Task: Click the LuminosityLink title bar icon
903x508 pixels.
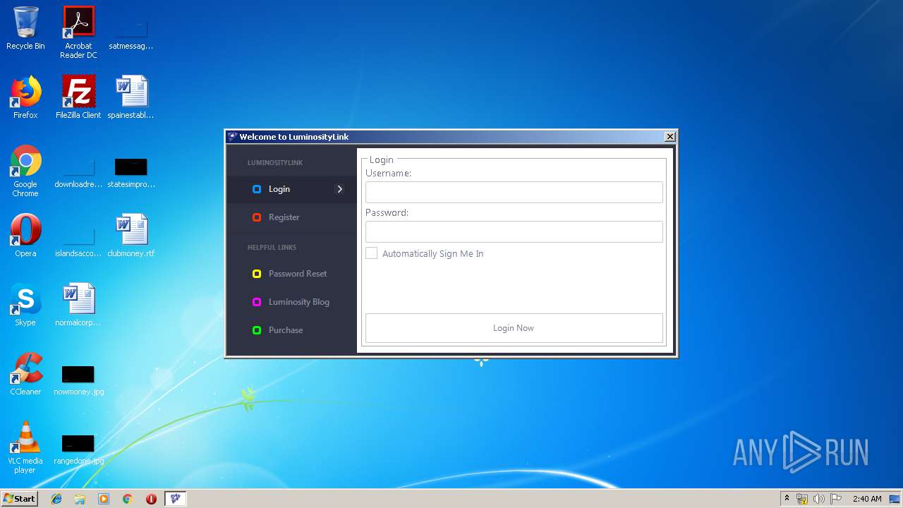Action: click(x=232, y=137)
